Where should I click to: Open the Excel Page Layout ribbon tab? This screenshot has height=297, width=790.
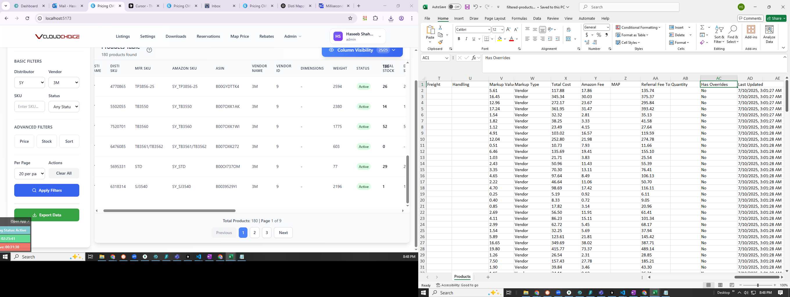pyautogui.click(x=495, y=18)
